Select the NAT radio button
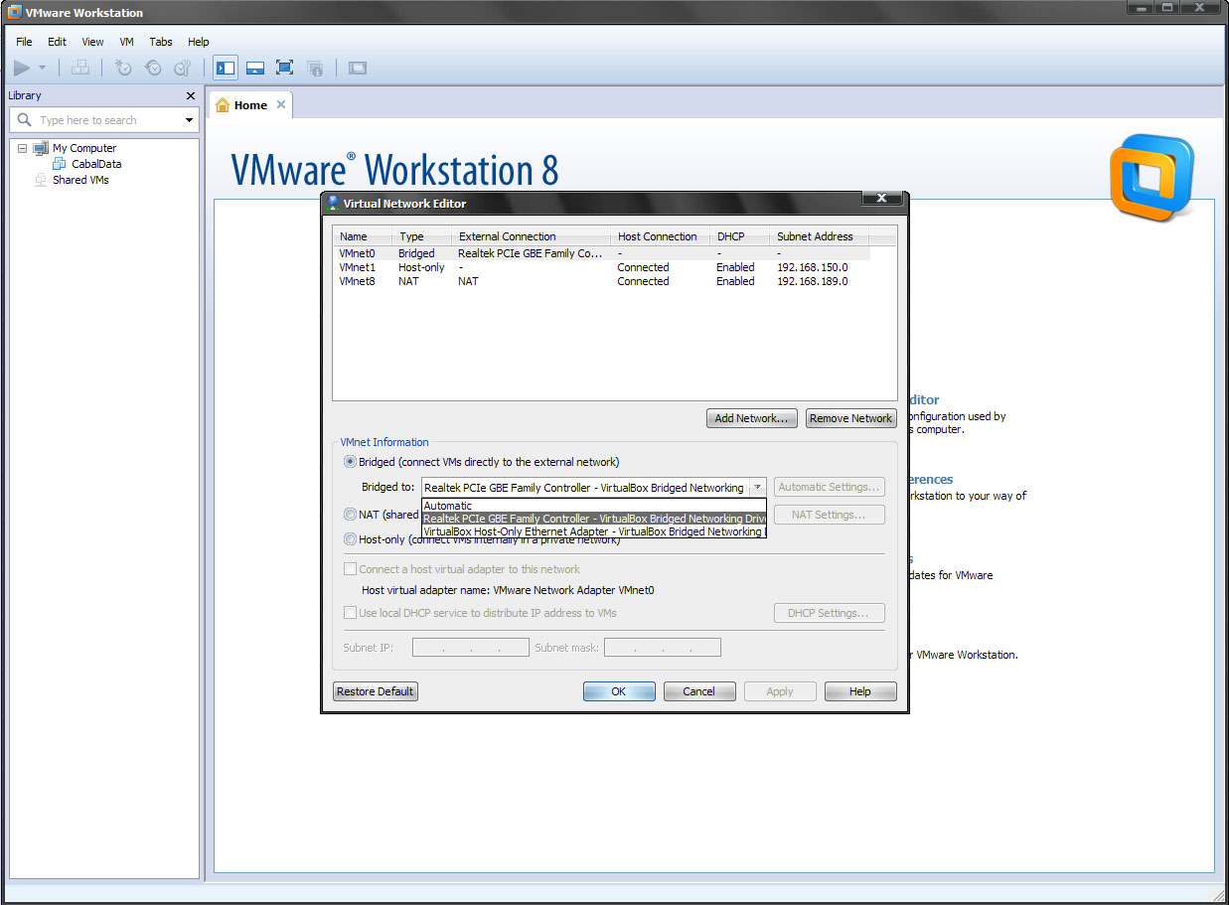 [x=350, y=515]
